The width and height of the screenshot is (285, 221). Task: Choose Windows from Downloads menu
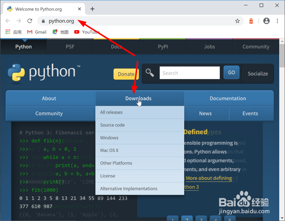click(x=140, y=138)
